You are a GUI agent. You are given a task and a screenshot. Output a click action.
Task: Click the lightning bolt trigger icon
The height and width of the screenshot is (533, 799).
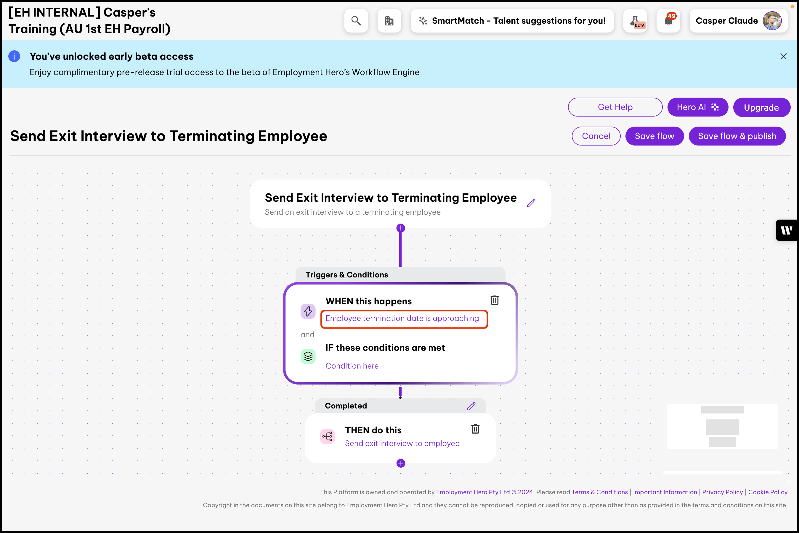308,311
